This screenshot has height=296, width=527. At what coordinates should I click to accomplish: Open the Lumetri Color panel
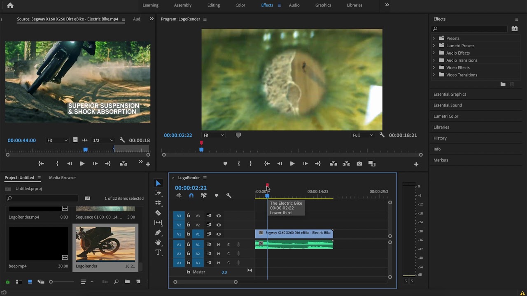[x=446, y=116]
